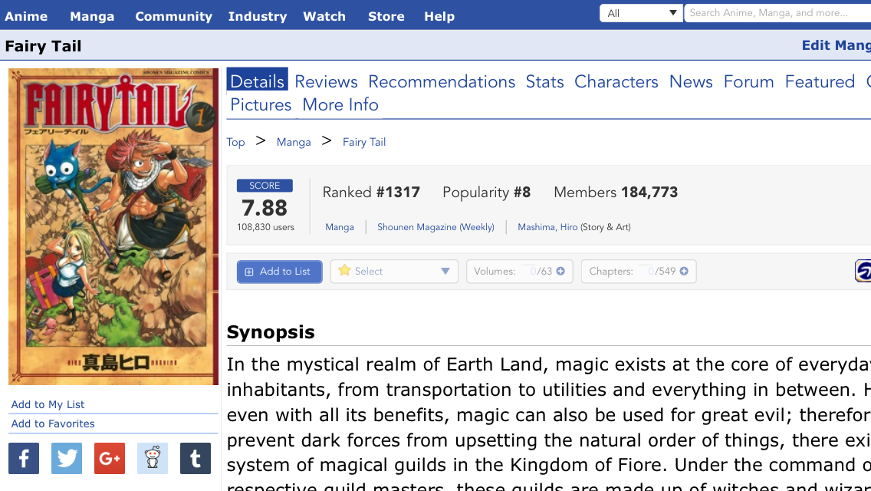Viewport: 871px width, 491px height.
Task: Share on Google Plus icon
Action: [110, 458]
